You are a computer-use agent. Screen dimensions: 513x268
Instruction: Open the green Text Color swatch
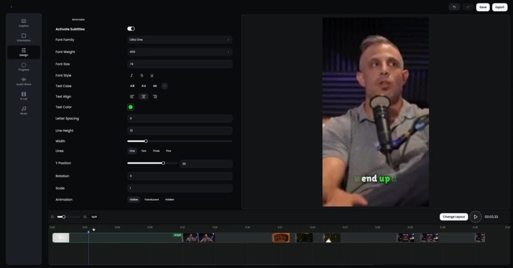(131, 107)
